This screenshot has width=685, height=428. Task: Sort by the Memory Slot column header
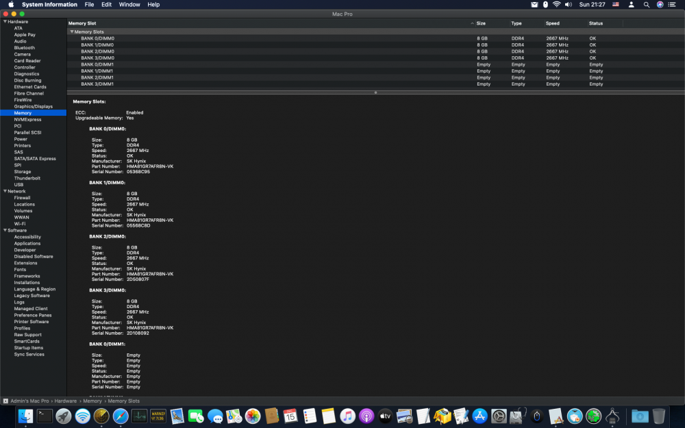pos(271,23)
